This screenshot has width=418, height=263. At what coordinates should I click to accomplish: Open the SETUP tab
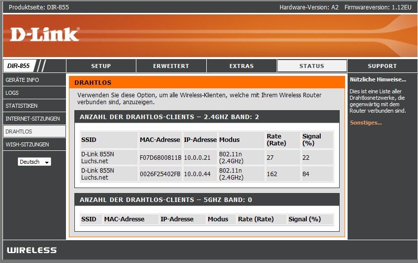pyautogui.click(x=101, y=66)
